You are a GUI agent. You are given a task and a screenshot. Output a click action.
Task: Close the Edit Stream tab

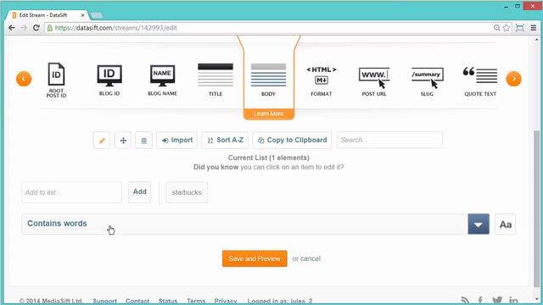[x=83, y=15]
